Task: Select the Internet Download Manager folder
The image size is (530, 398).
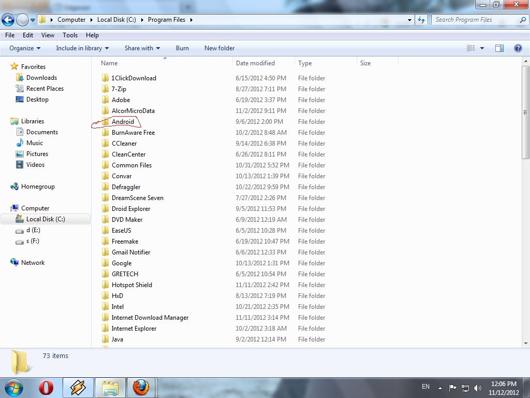Action: click(x=150, y=318)
